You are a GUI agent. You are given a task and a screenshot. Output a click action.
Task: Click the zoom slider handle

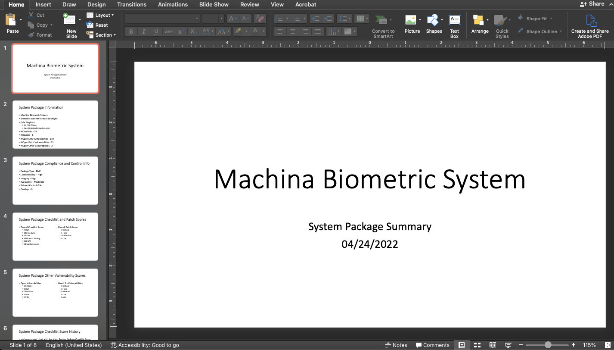(x=548, y=345)
